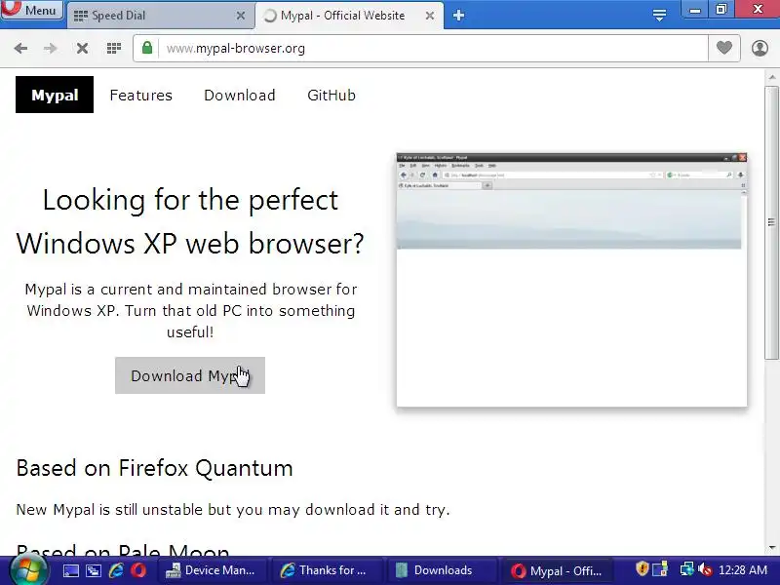This screenshot has height=585, width=780.
Task: Close the Speed Dial tab
Action: tap(240, 16)
